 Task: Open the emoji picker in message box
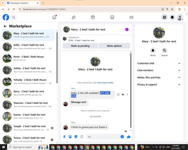(x=122, y=137)
